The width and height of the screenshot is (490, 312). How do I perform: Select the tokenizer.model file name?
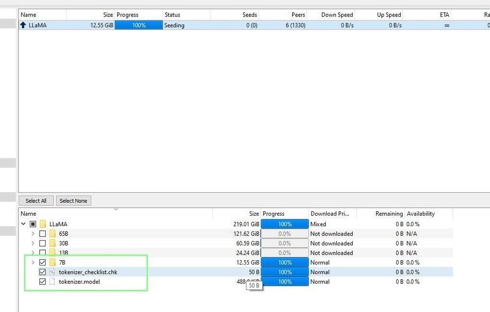(x=79, y=281)
